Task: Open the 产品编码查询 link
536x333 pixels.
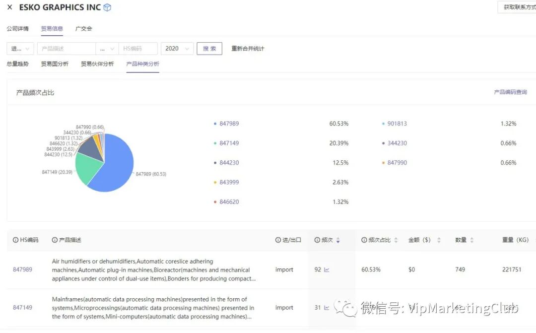Action: pyautogui.click(x=510, y=92)
